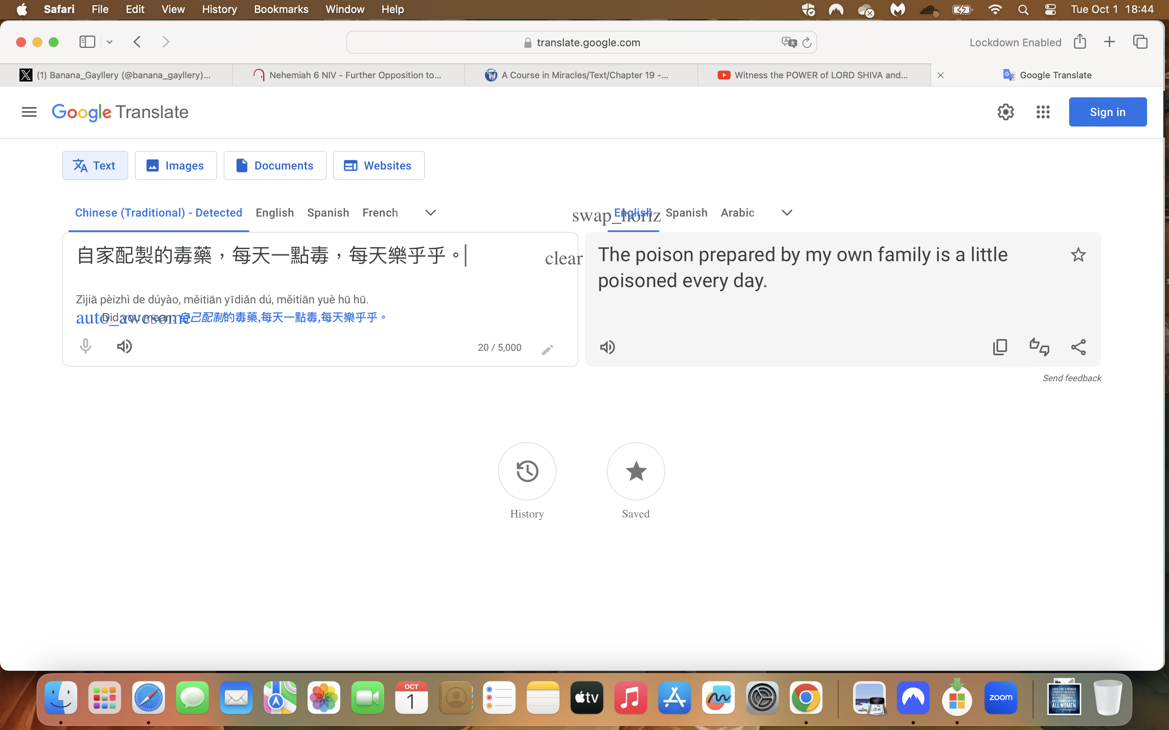Show the Safari tab overview
This screenshot has width=1169, height=730.
click(1141, 42)
